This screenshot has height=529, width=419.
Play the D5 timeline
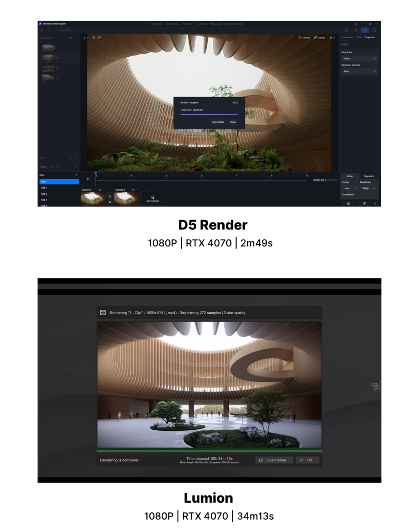88,179
